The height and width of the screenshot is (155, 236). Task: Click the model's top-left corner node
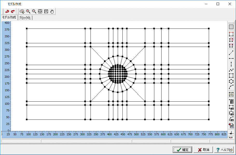tap(27, 29)
